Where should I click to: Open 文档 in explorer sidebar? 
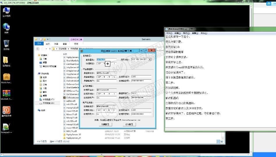(x=43, y=85)
